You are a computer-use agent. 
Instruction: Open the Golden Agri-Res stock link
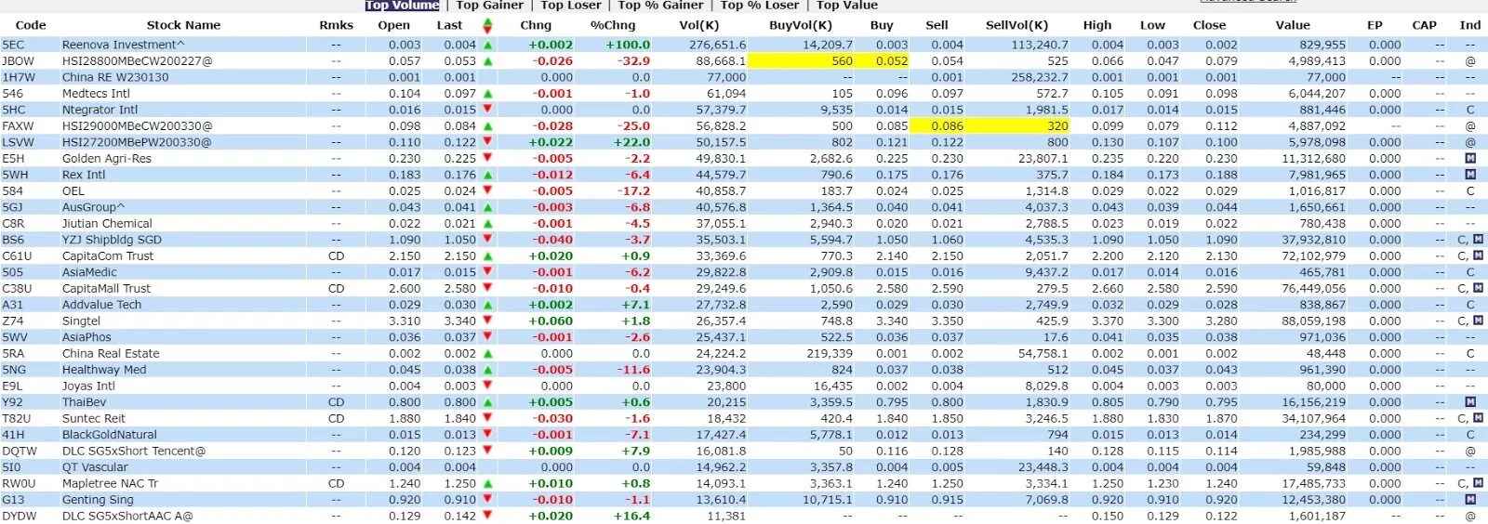click(106, 159)
